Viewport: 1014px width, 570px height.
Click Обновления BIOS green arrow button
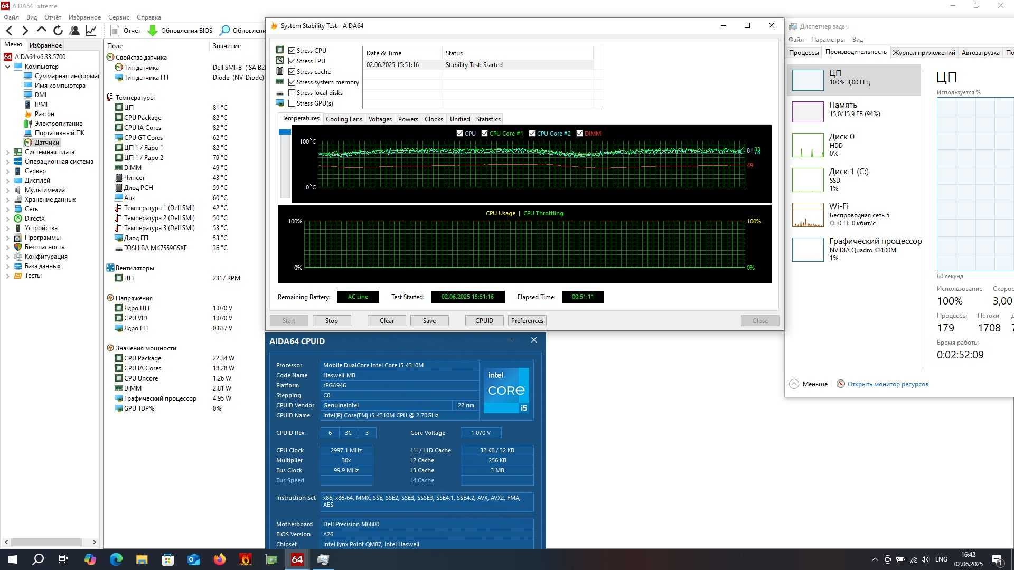pyautogui.click(x=180, y=31)
